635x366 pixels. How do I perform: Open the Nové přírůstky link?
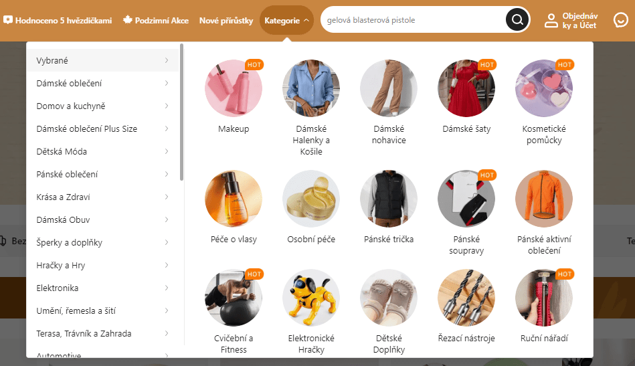click(x=226, y=20)
